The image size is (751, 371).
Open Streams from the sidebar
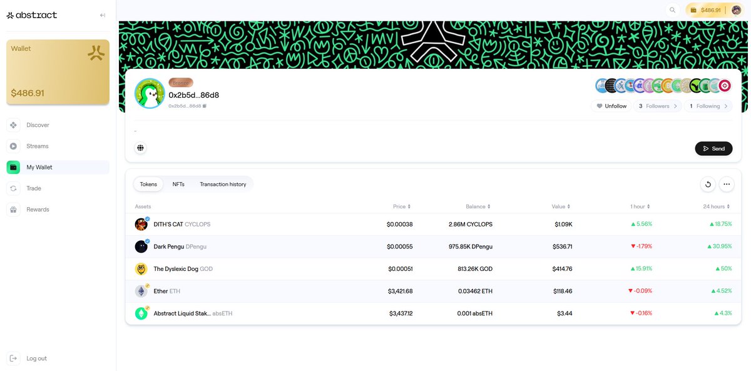58,146
